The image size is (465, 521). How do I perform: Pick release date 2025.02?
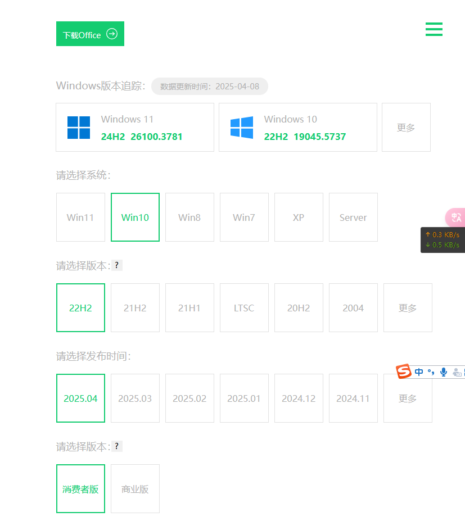(x=189, y=398)
